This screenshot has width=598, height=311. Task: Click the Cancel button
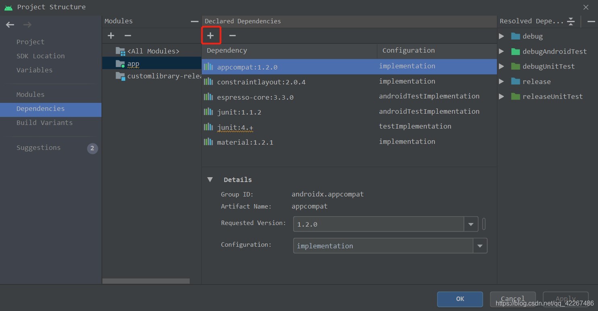click(x=513, y=299)
